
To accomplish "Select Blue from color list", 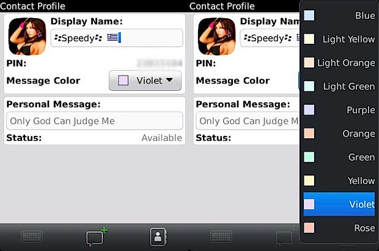I will [339, 15].
